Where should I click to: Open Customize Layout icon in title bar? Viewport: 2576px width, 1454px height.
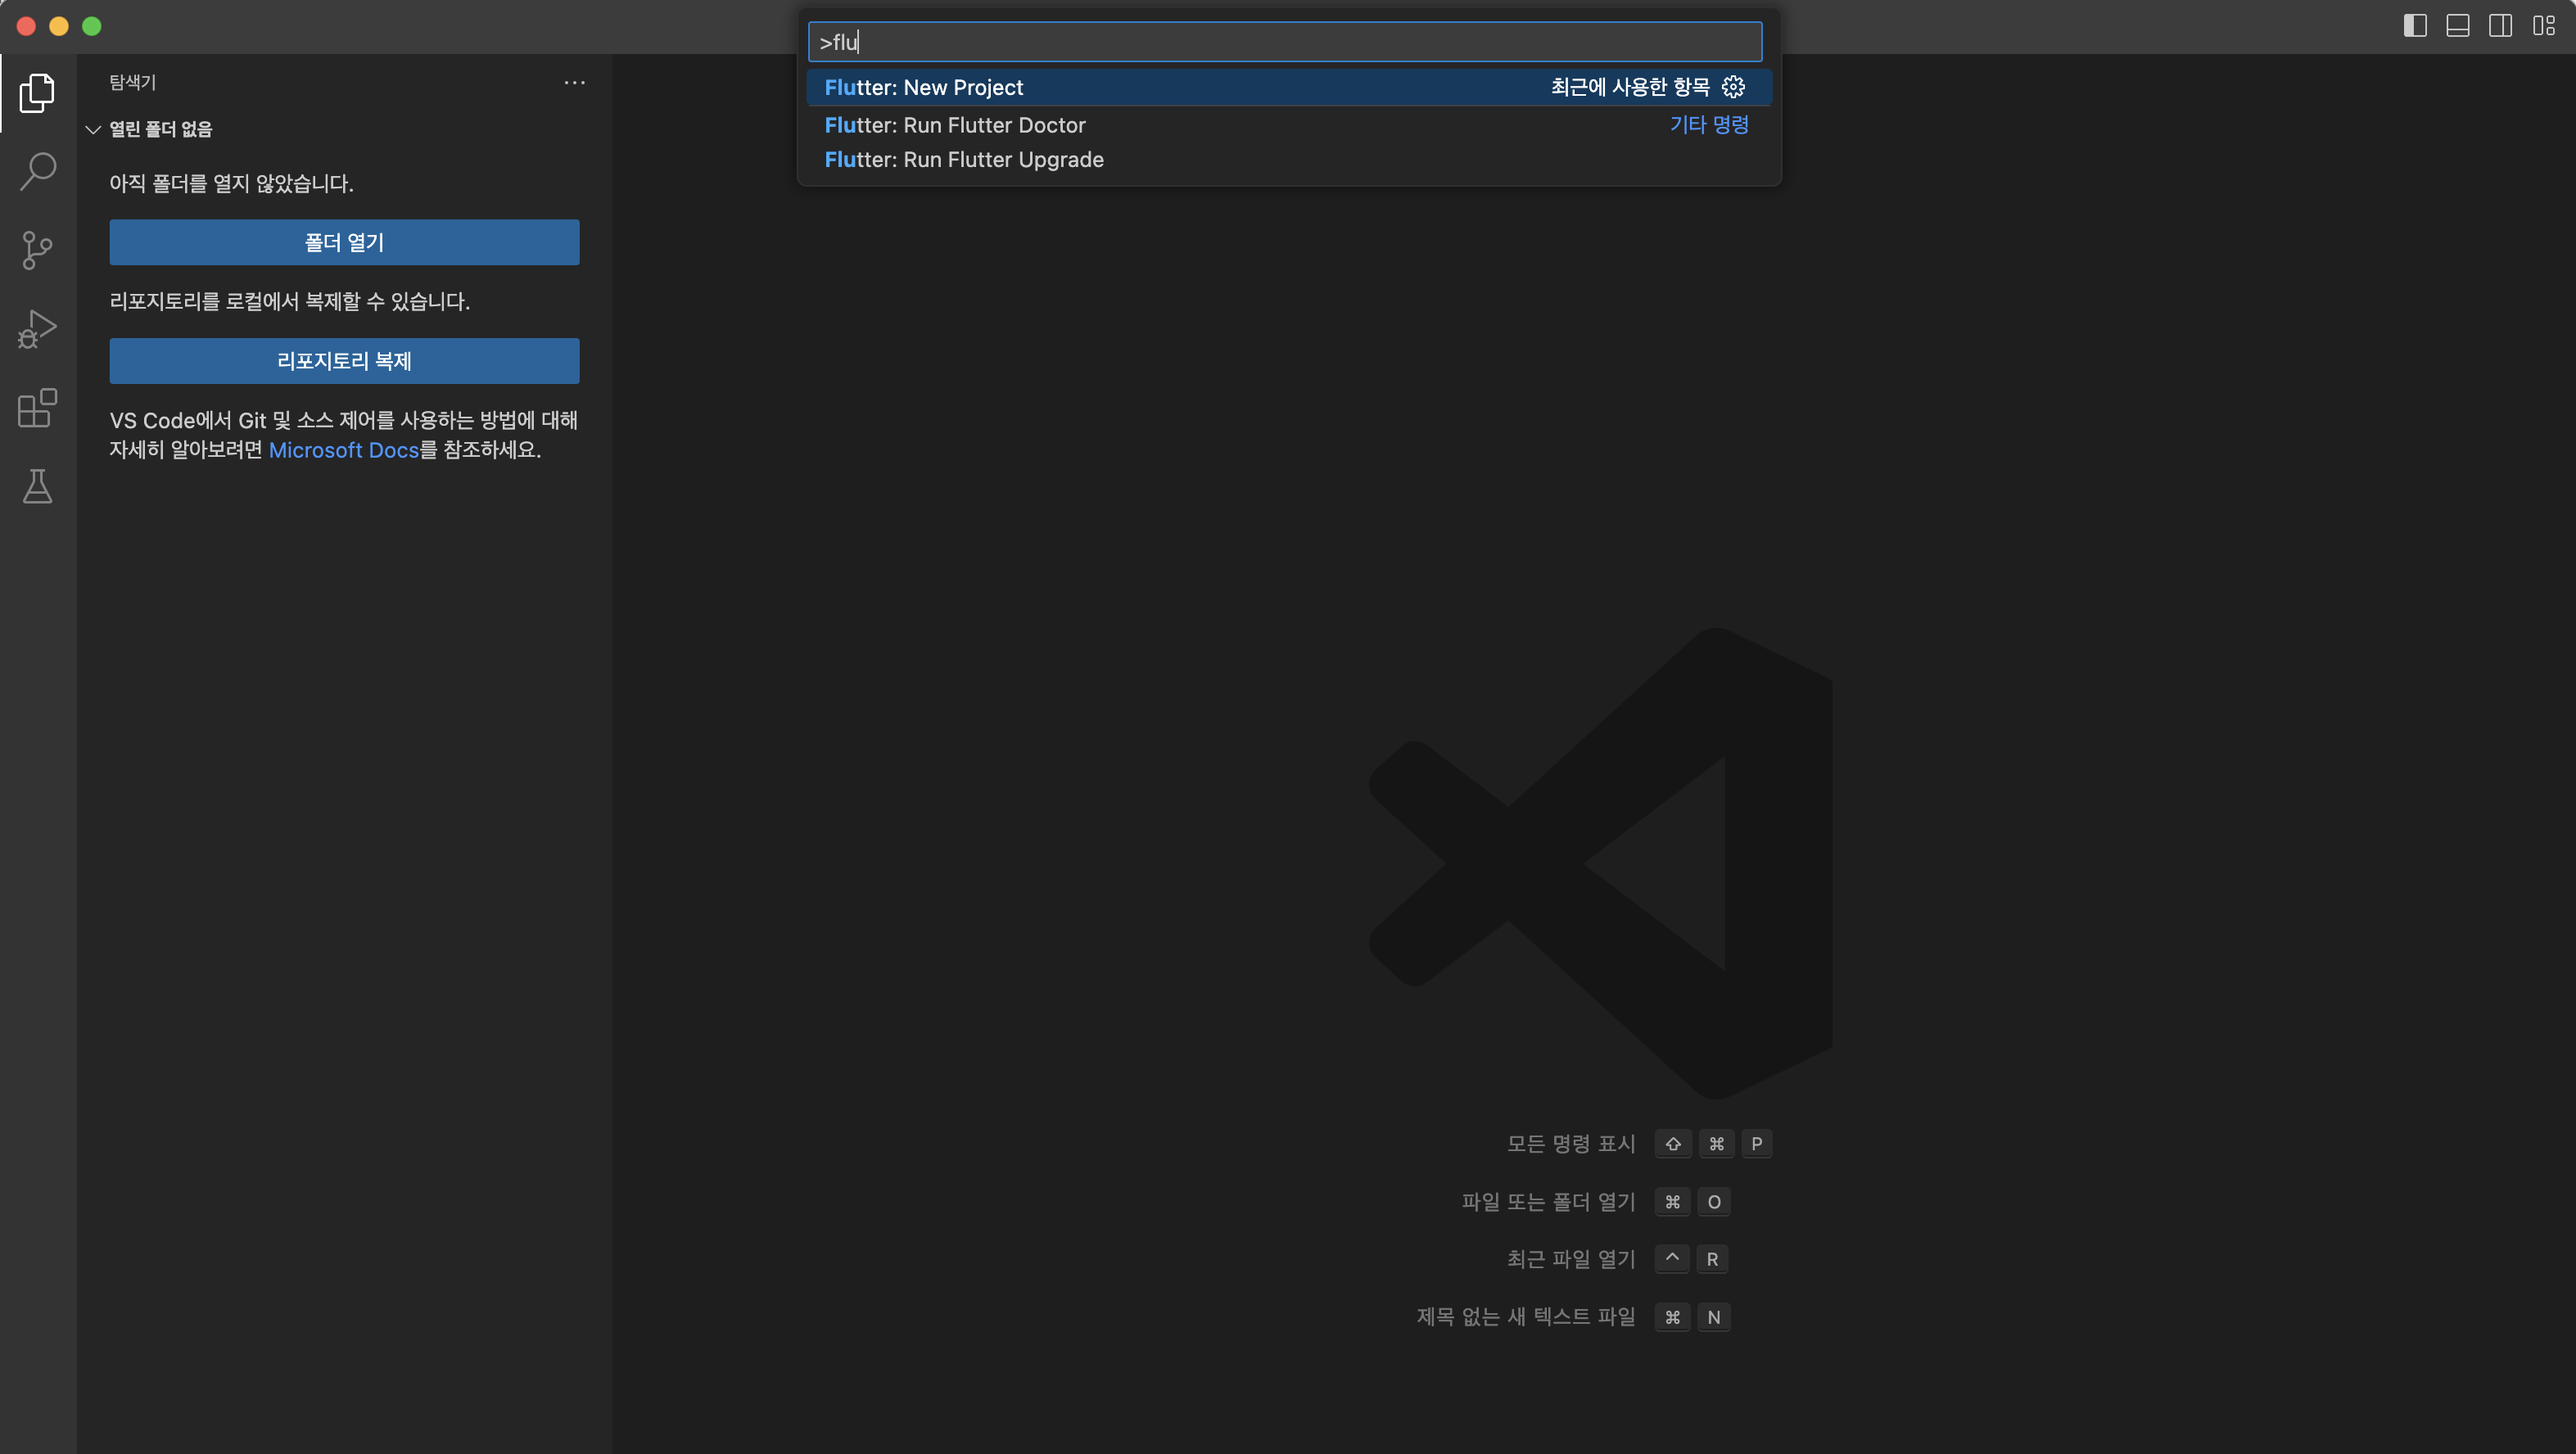(x=2543, y=26)
